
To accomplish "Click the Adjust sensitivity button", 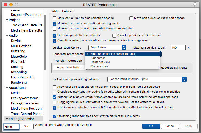I will pos(69,67).
